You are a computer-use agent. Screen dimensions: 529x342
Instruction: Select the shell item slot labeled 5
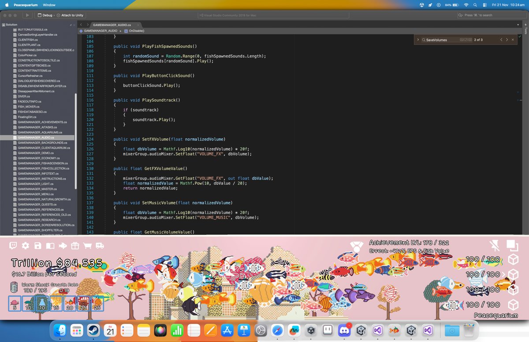[15, 303]
